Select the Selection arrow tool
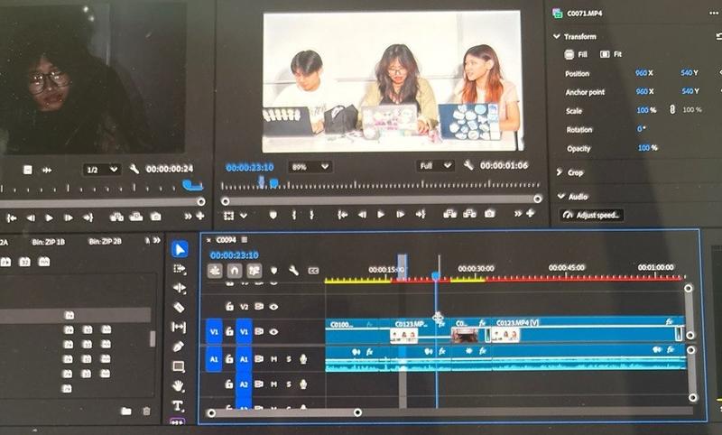 (179, 249)
